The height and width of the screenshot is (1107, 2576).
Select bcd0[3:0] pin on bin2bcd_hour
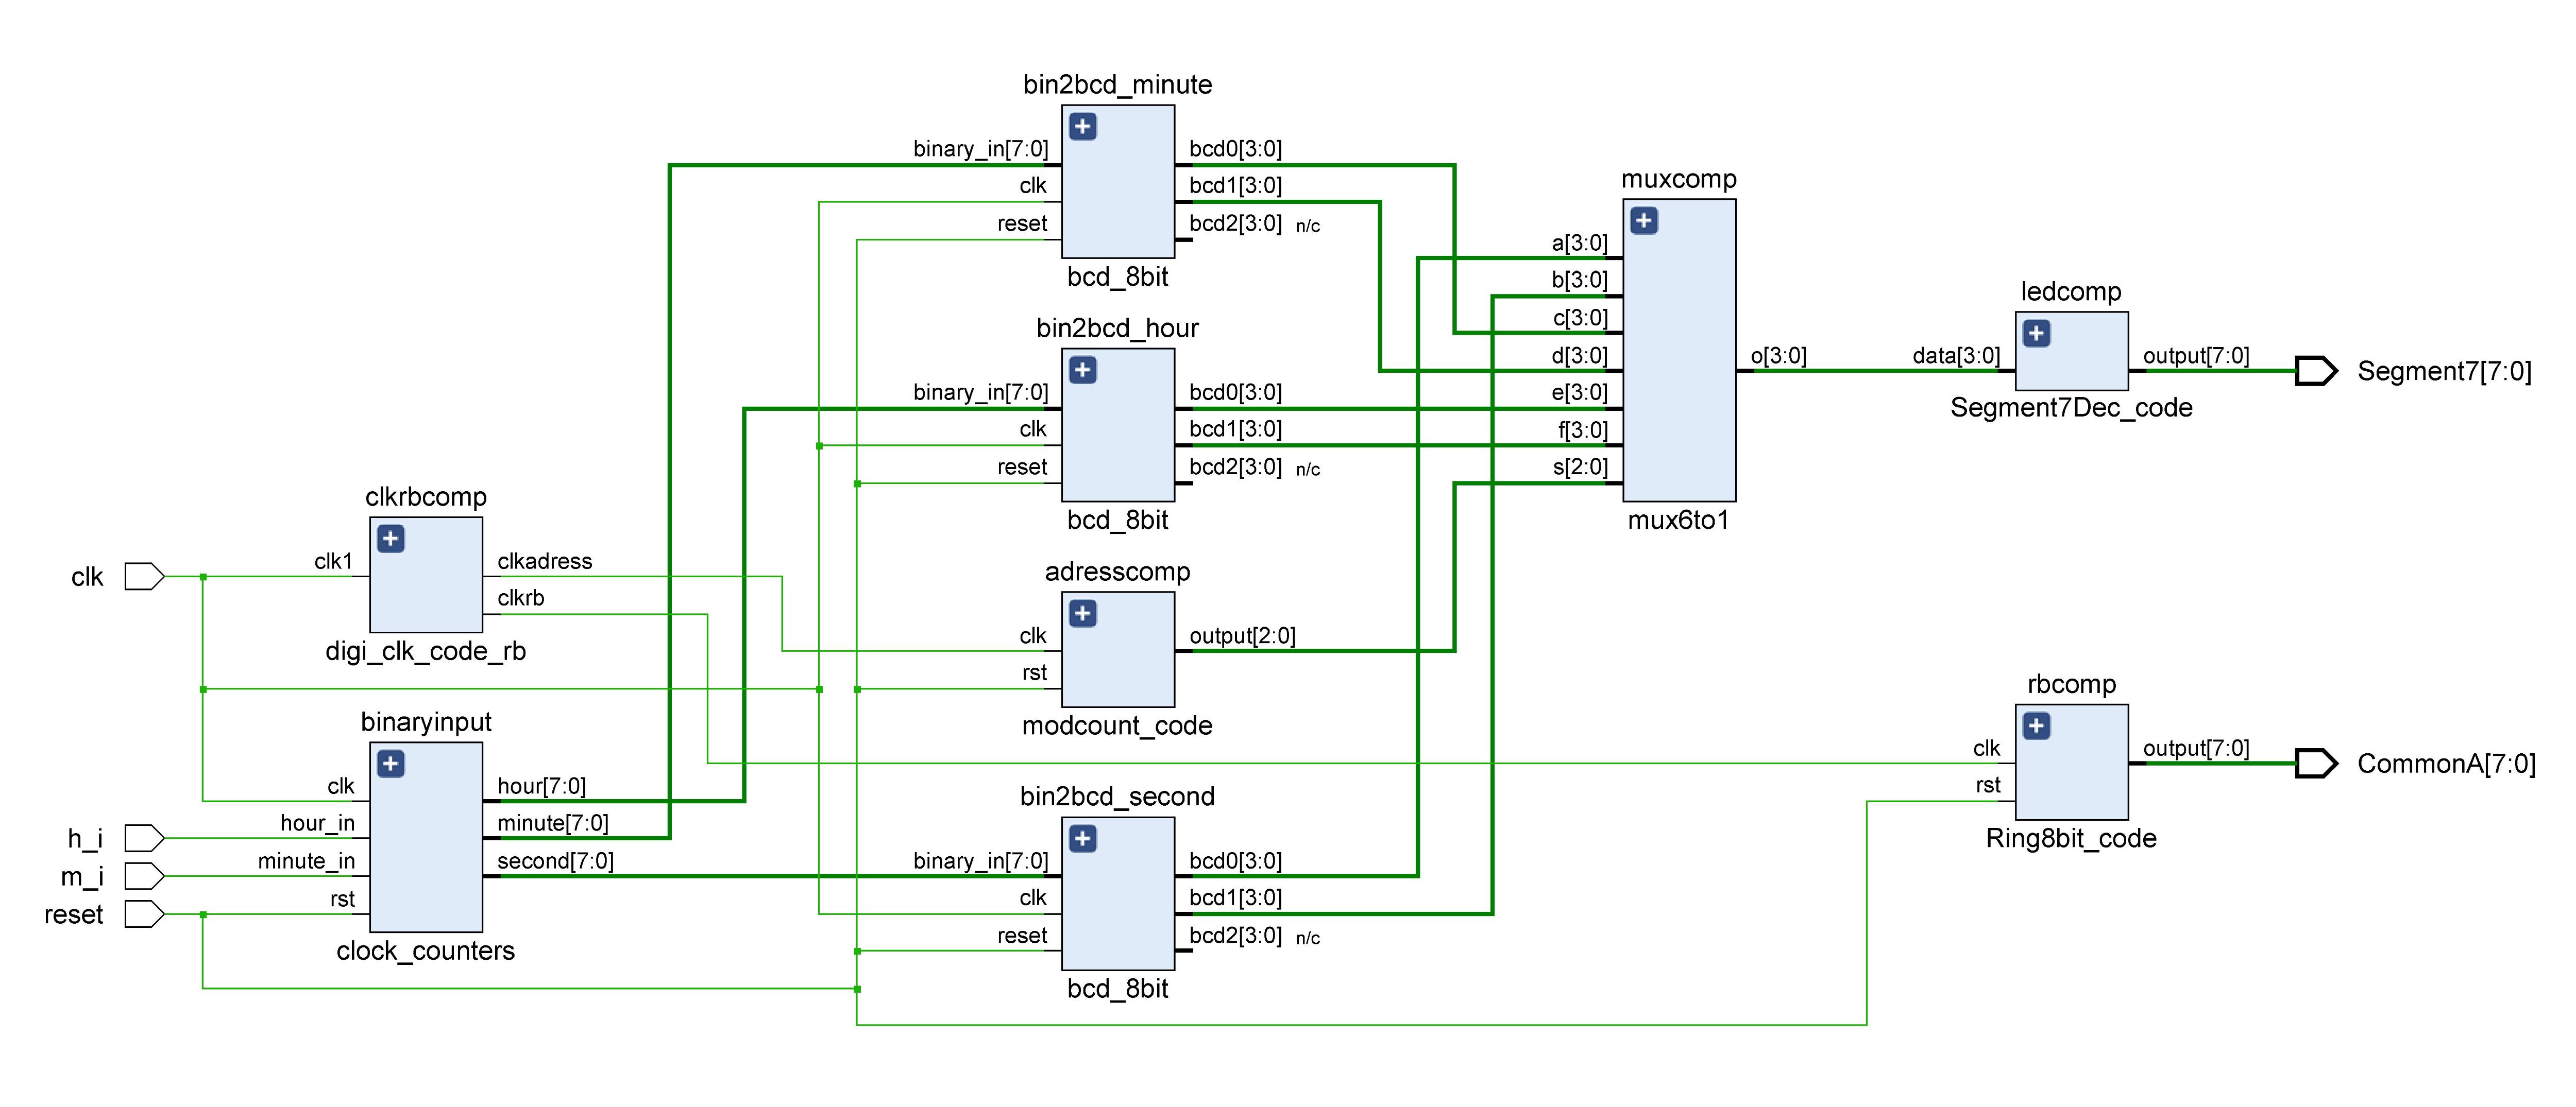tap(1235, 393)
